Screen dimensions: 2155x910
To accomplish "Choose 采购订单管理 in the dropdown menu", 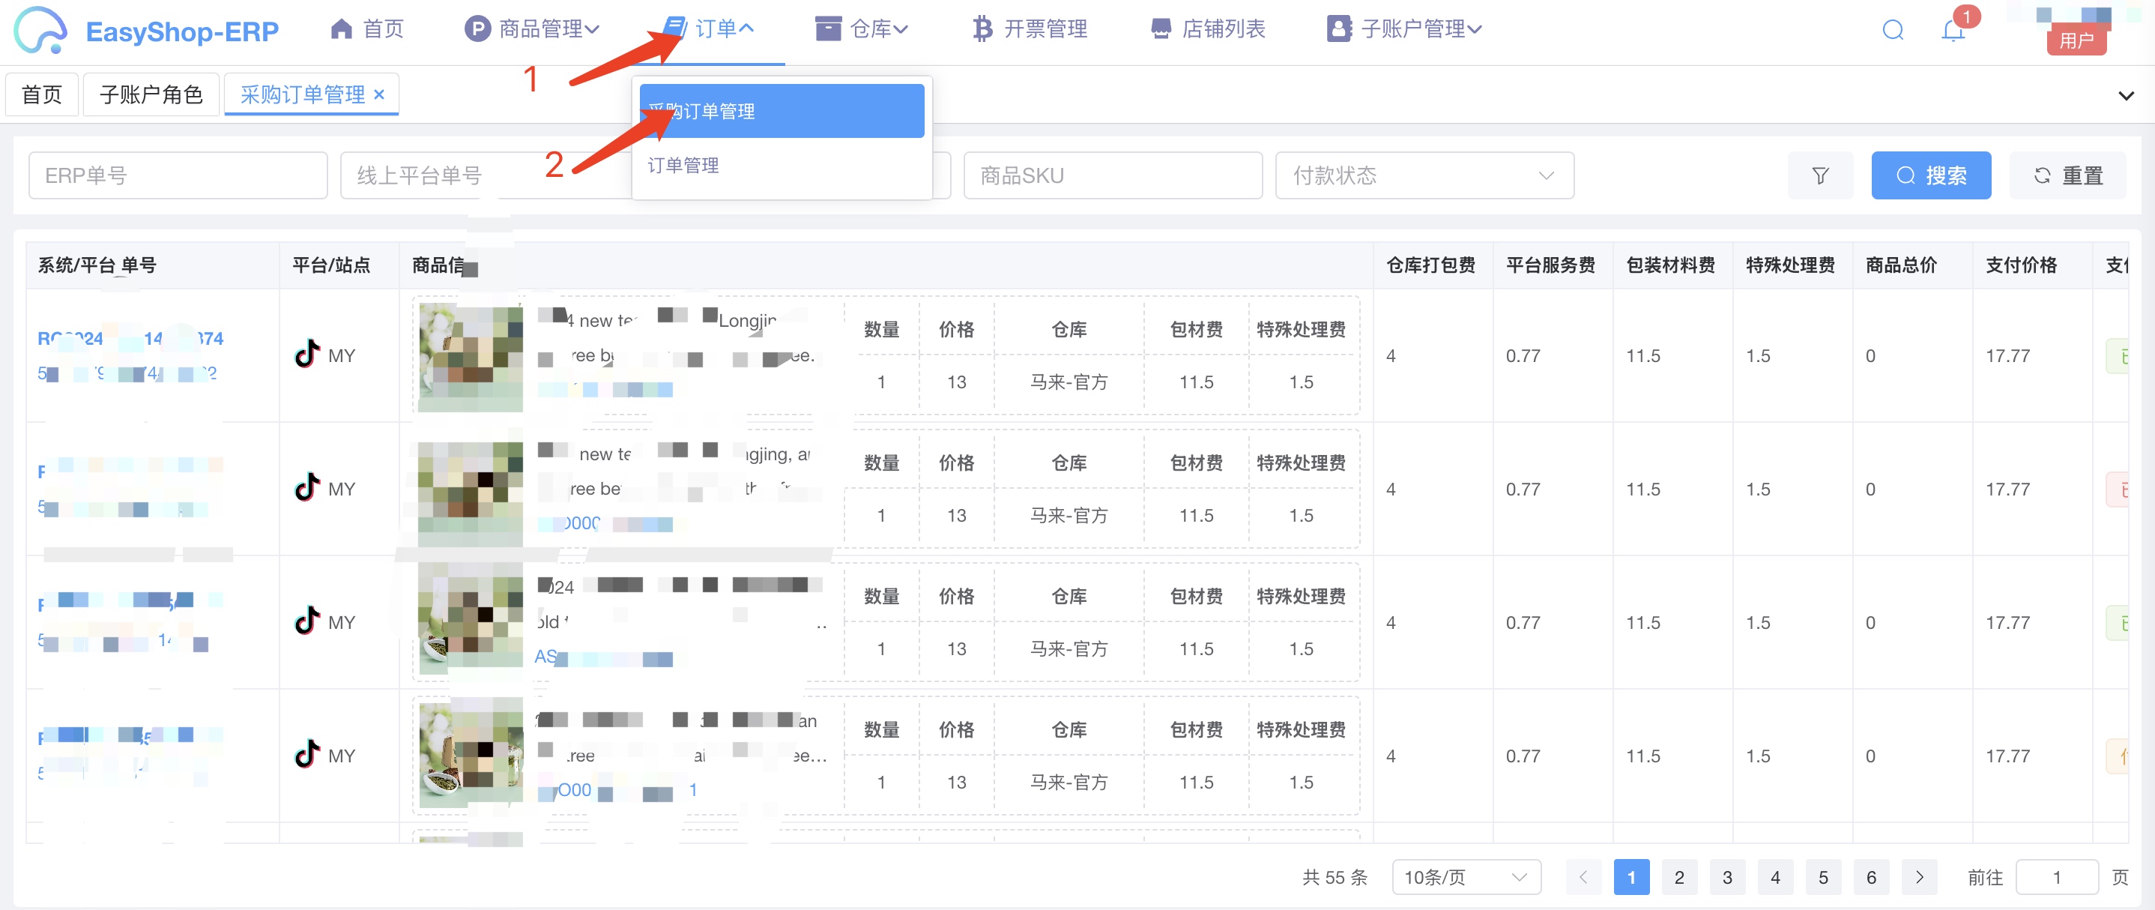I will click(x=782, y=110).
